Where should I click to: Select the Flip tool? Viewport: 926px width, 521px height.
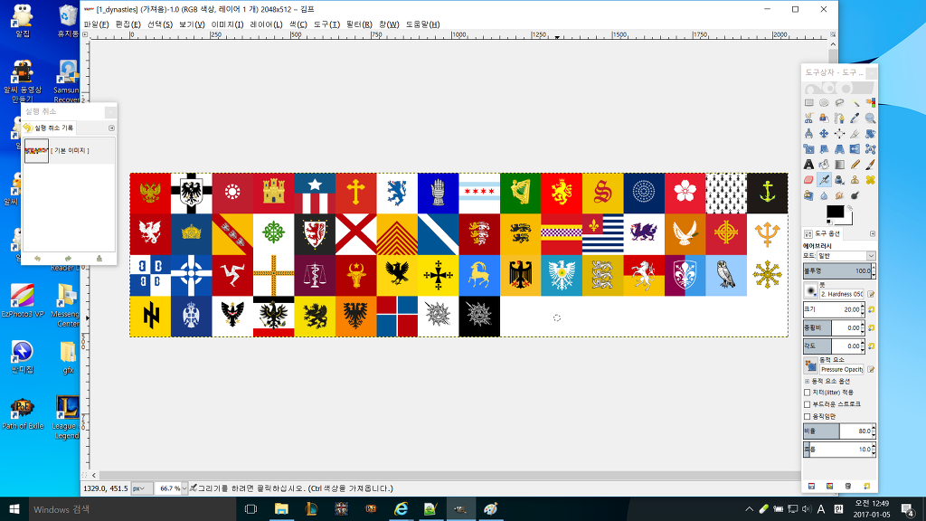click(x=855, y=149)
